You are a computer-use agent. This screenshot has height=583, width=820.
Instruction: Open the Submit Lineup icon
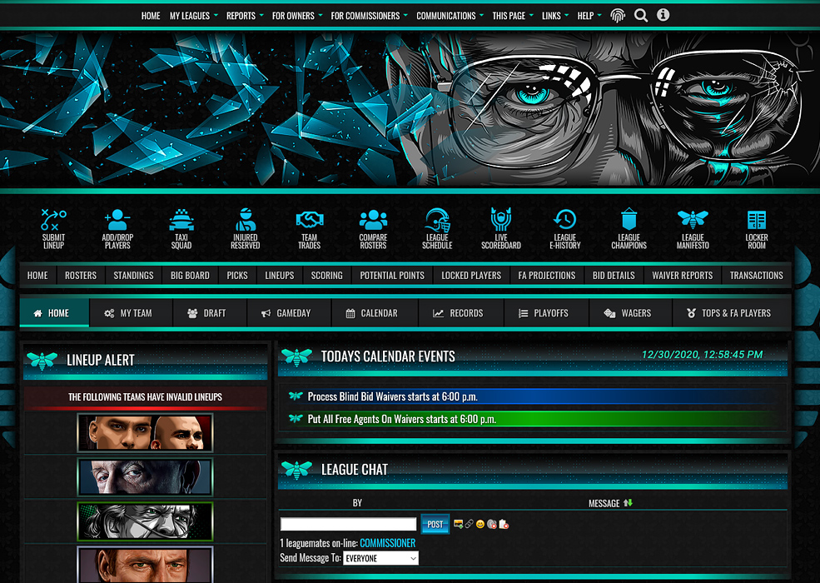click(53, 229)
